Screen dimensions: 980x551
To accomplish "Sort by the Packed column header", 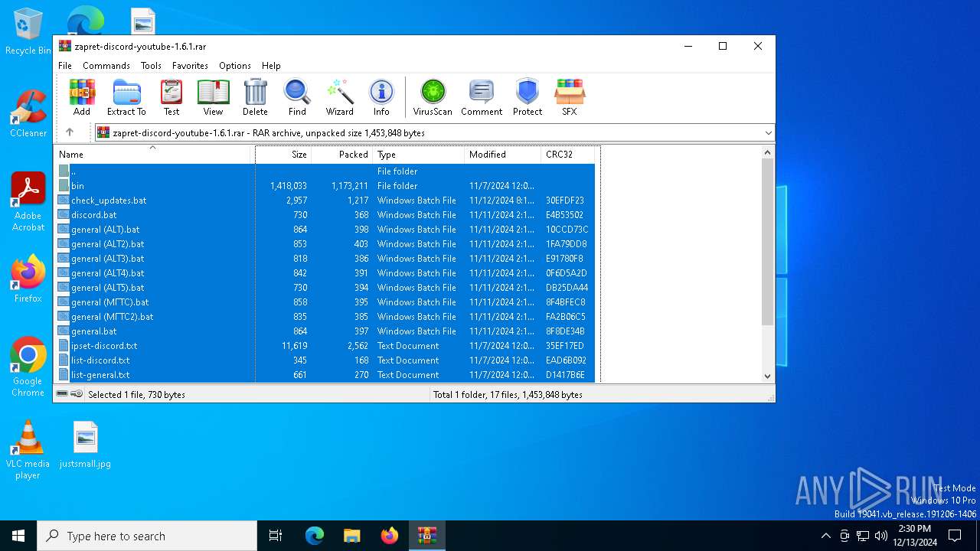I will pyautogui.click(x=342, y=155).
